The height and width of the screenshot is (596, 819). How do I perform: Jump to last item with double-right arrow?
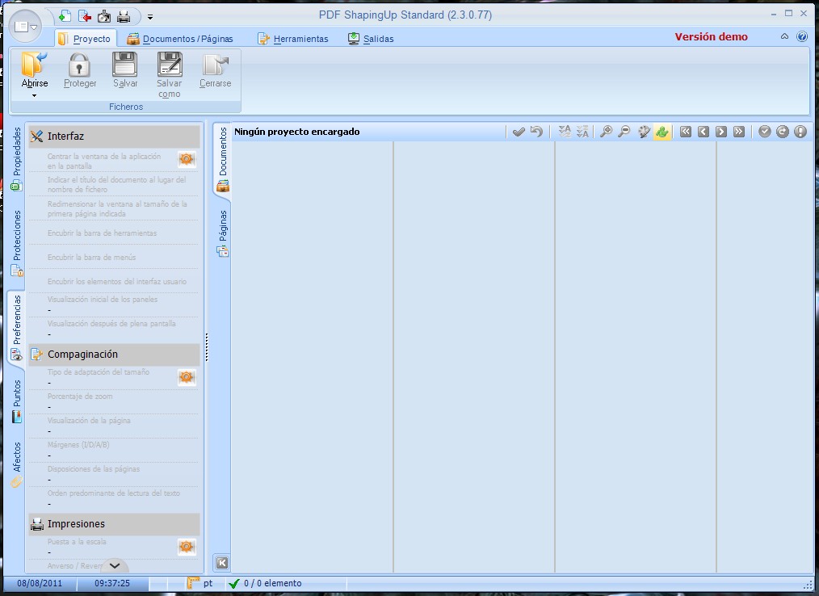click(x=739, y=132)
